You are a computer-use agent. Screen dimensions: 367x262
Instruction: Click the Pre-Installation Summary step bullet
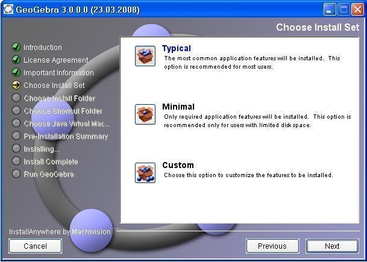point(16,136)
